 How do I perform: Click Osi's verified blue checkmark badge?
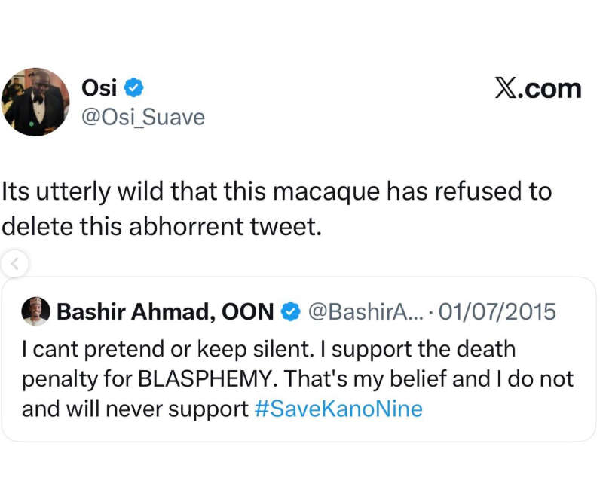click(133, 87)
